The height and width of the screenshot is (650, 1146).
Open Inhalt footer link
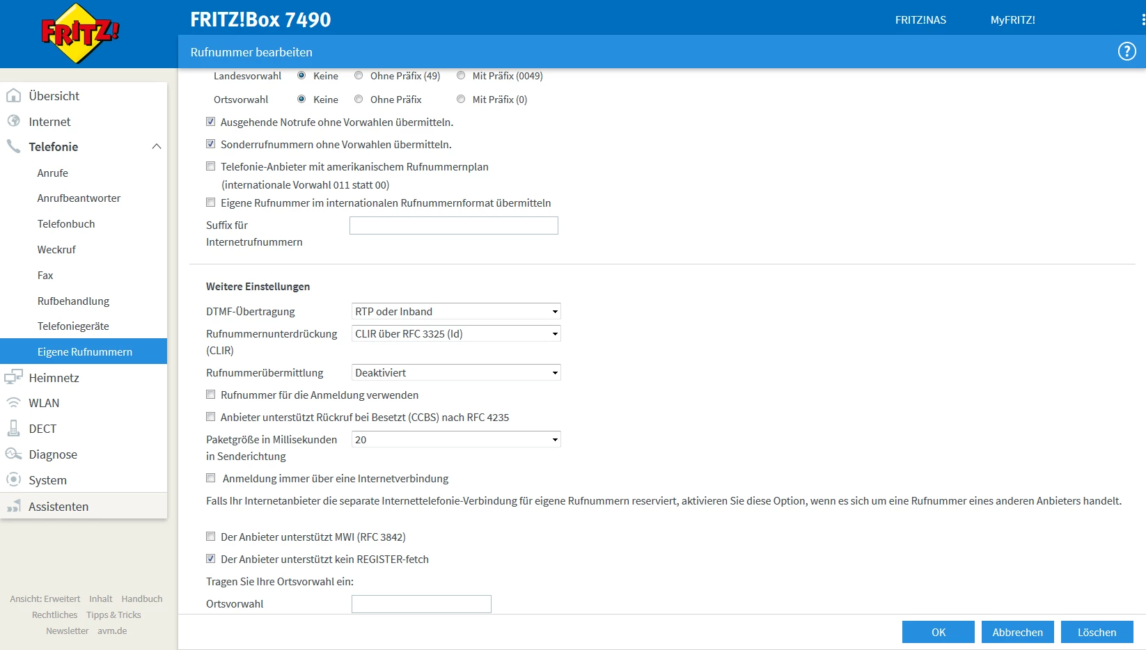(x=101, y=599)
